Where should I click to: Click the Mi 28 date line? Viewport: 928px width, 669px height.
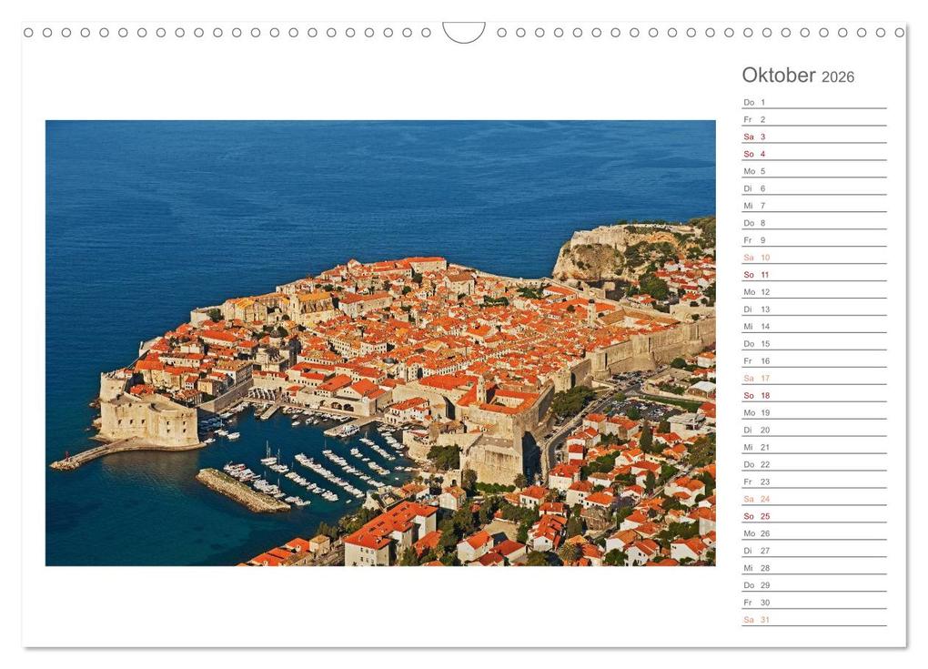tap(813, 568)
